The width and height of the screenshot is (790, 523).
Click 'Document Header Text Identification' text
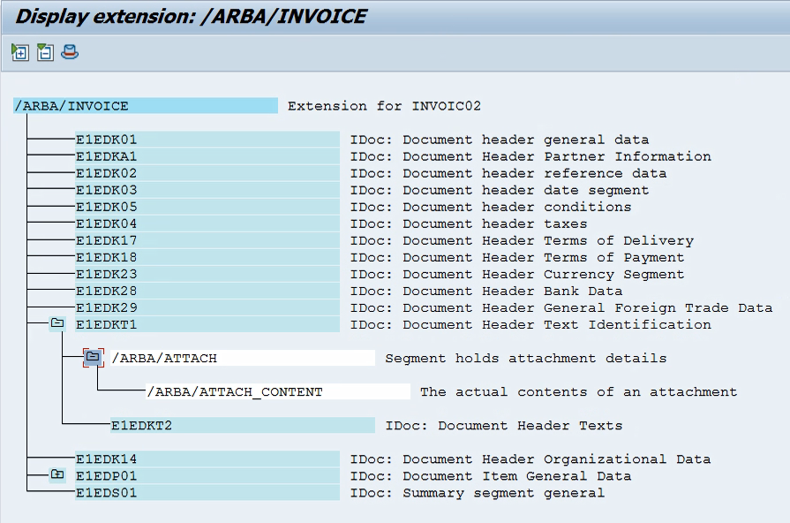[x=557, y=324]
